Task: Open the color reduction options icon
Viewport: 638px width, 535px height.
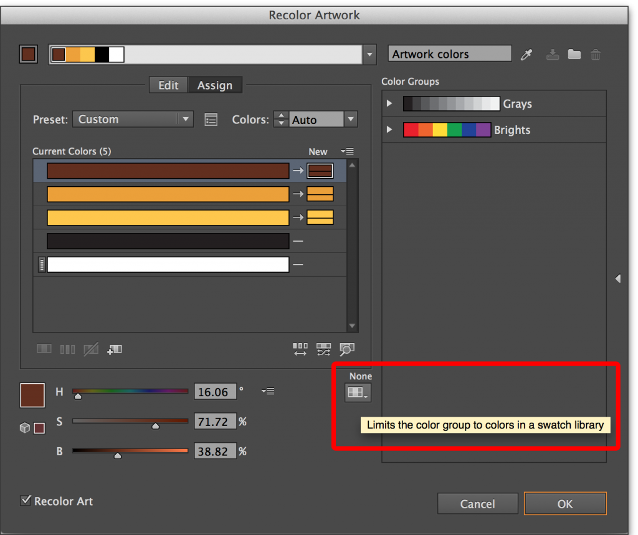Action: pyautogui.click(x=211, y=120)
